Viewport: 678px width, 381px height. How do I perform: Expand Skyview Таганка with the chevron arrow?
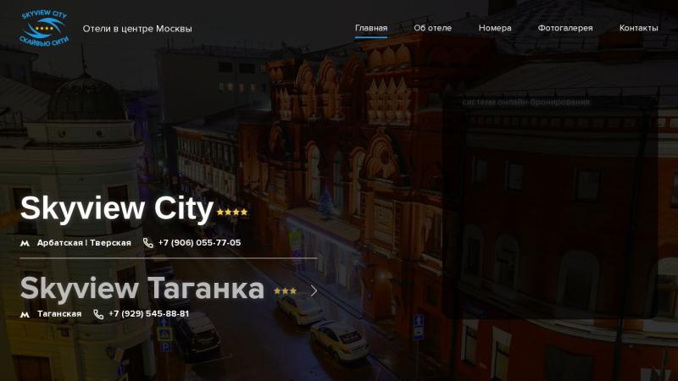314,290
